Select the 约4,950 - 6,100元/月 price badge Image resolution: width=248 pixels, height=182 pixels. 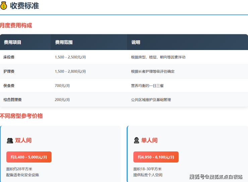point(156,157)
